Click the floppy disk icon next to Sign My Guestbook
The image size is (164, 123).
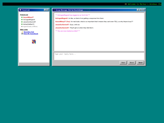click(22, 34)
